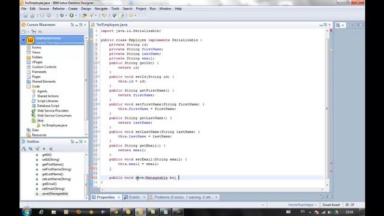Viewport: 384px width, 216px height.
Task: Click the Agents lightbulb icon
Action: (x=34, y=91)
